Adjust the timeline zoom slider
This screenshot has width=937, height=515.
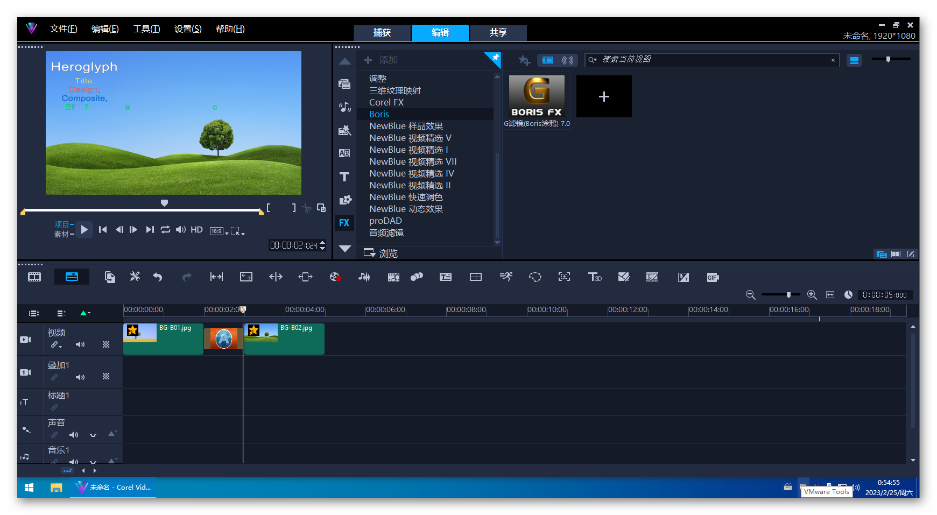coord(788,295)
